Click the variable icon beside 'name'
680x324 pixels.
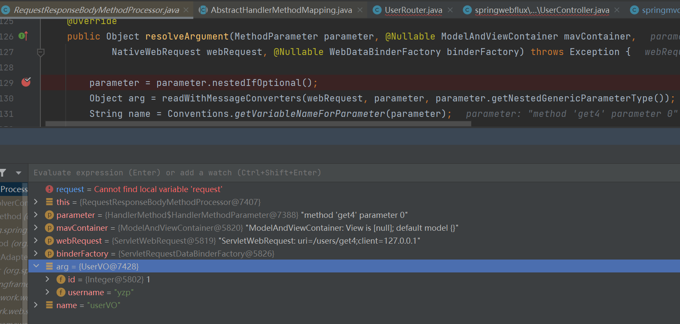[x=49, y=305]
